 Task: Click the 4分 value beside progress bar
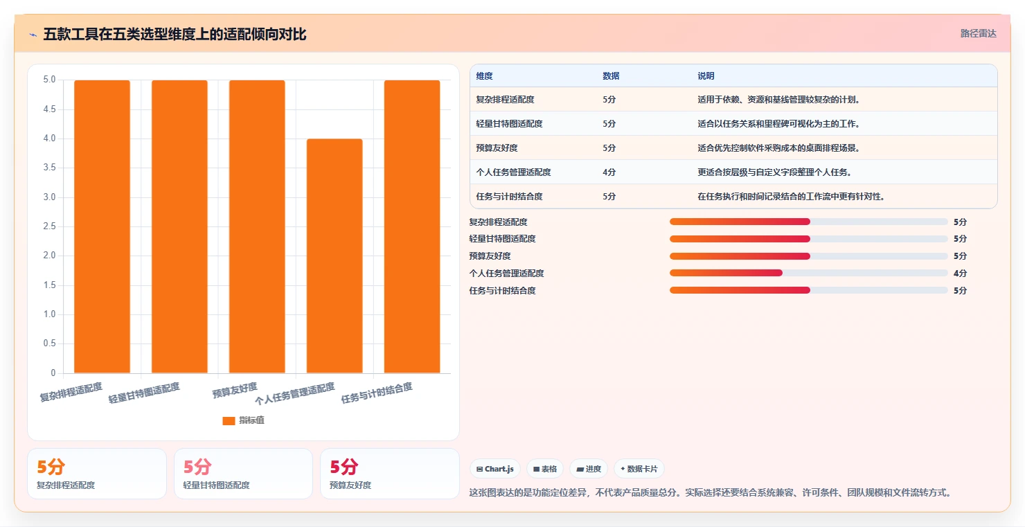960,274
